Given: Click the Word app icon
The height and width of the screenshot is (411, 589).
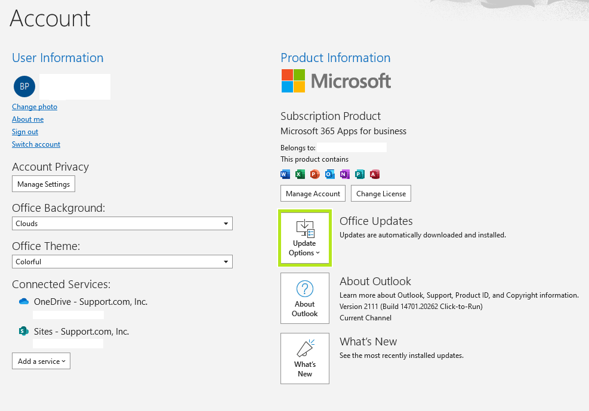Looking at the screenshot, I should tap(285, 174).
